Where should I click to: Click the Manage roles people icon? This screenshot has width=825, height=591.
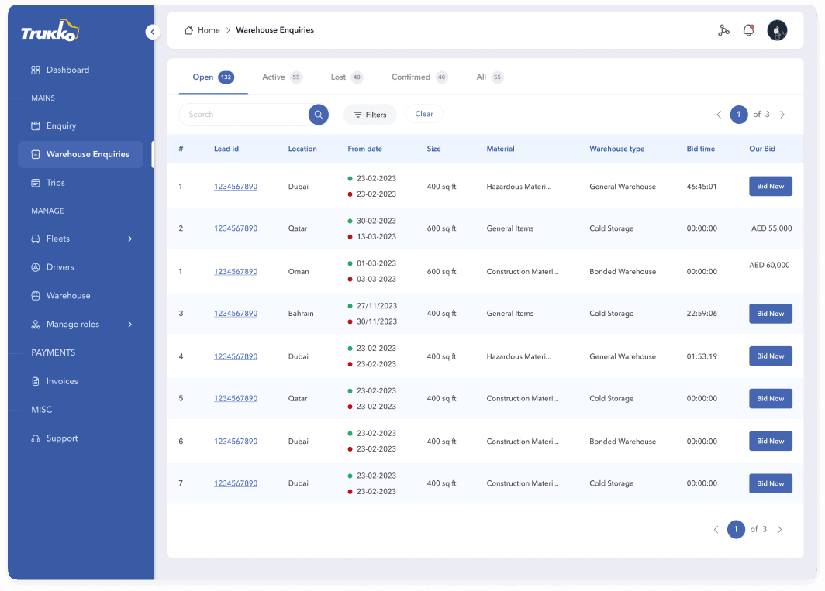point(35,325)
